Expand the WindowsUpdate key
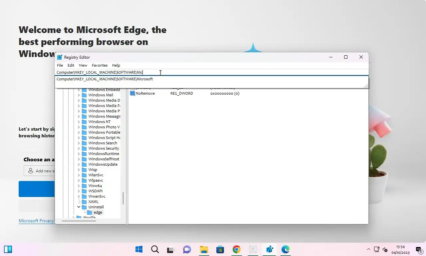The height and width of the screenshot is (256, 426). coord(79,164)
